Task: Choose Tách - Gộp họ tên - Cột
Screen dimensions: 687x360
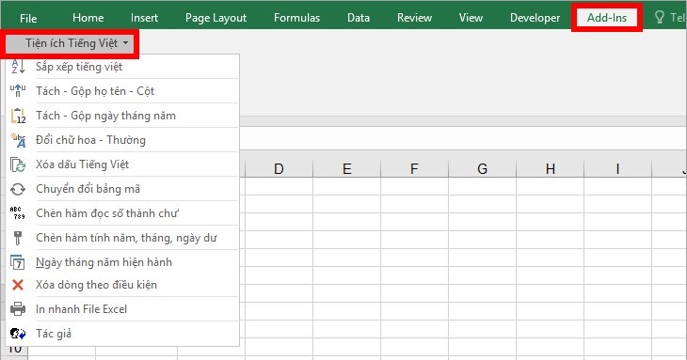Action: pos(122,91)
